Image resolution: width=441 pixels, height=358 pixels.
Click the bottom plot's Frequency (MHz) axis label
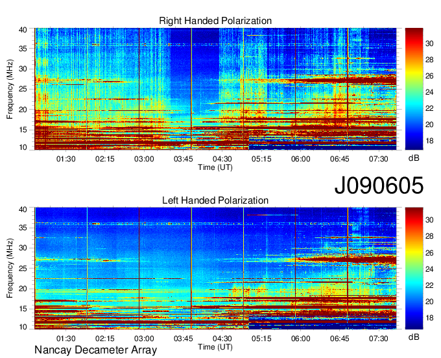(10, 268)
